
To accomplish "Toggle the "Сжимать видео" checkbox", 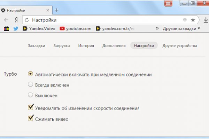I will tap(31, 118).
